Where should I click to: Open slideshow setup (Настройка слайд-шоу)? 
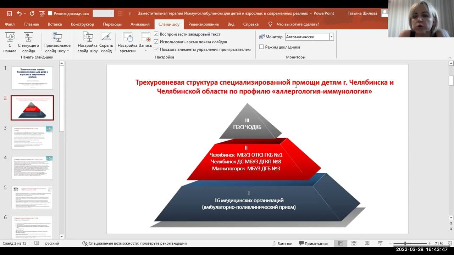[88, 42]
